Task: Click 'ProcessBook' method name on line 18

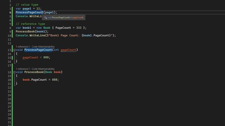Action: (x=34, y=72)
